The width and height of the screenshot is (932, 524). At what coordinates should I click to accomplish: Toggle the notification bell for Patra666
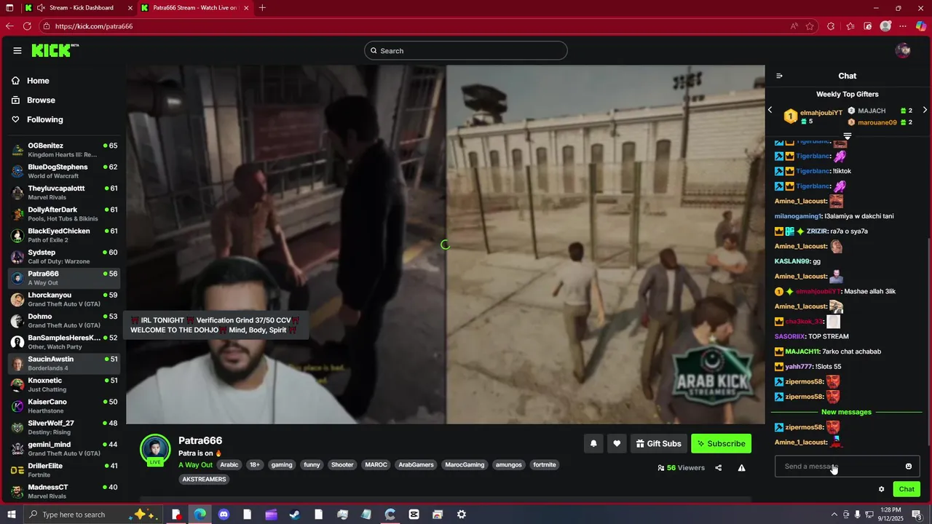[593, 443]
